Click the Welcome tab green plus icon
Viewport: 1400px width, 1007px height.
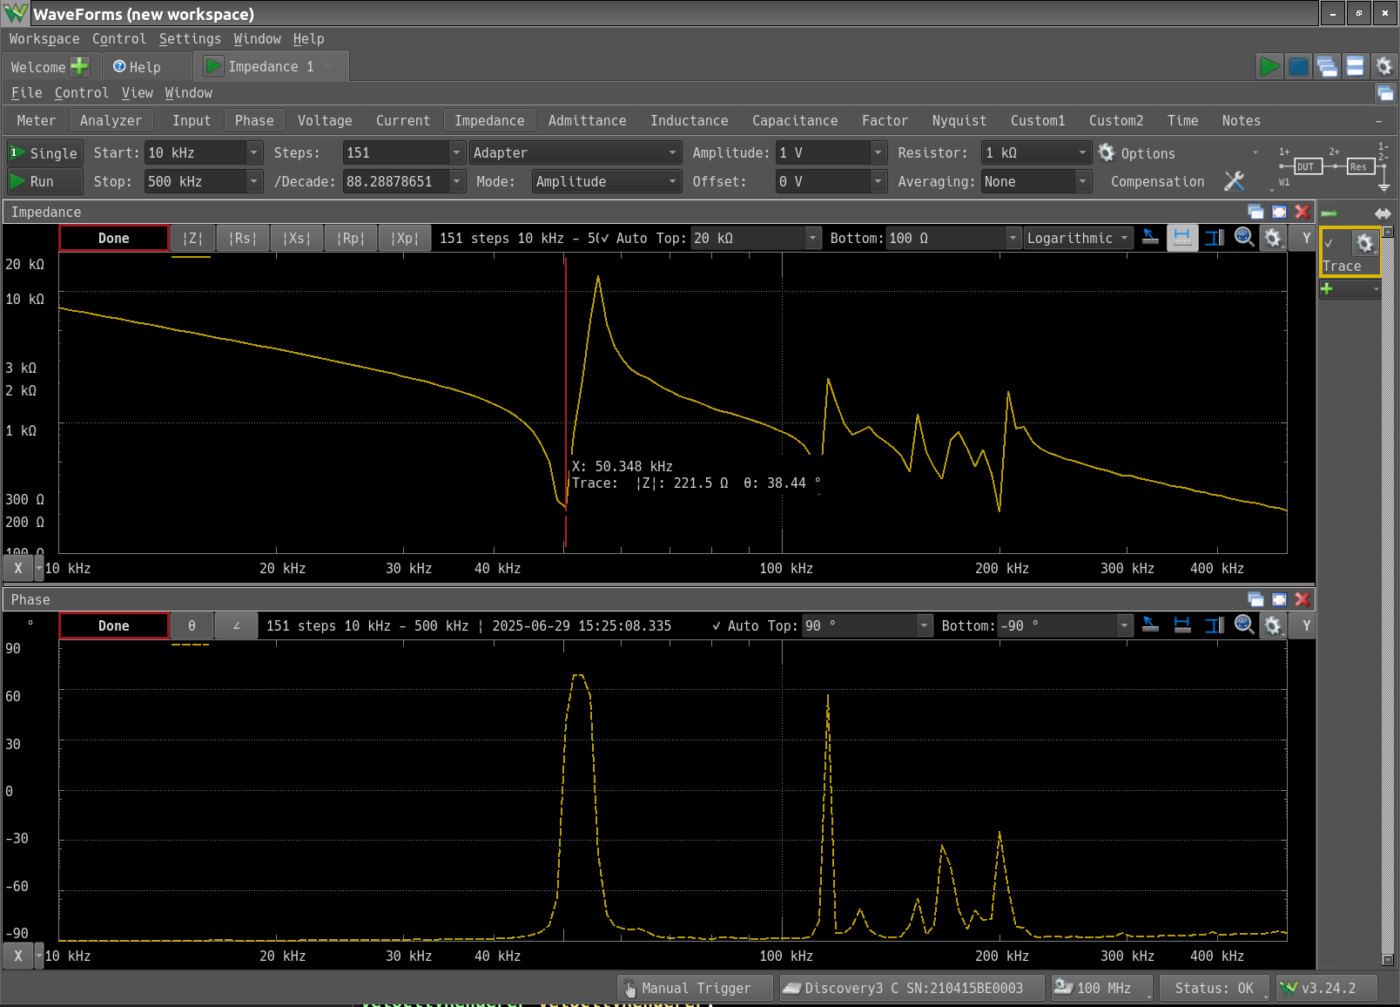79,67
